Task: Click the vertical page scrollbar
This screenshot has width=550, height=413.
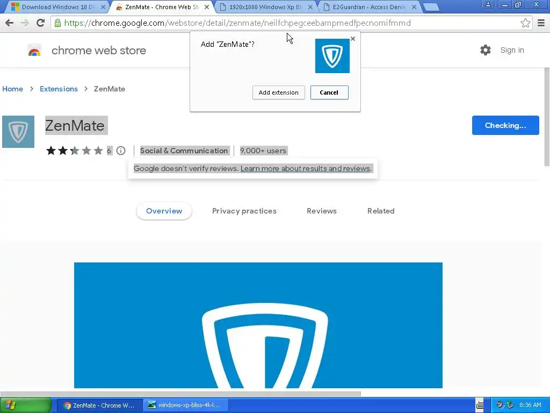Action: pyautogui.click(x=547, y=117)
